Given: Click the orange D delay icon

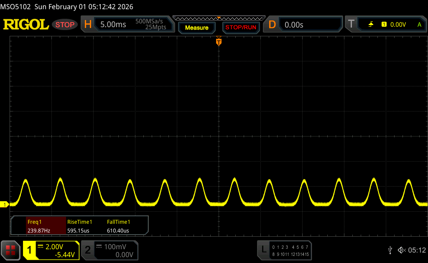Looking at the screenshot, I should coord(272,25).
